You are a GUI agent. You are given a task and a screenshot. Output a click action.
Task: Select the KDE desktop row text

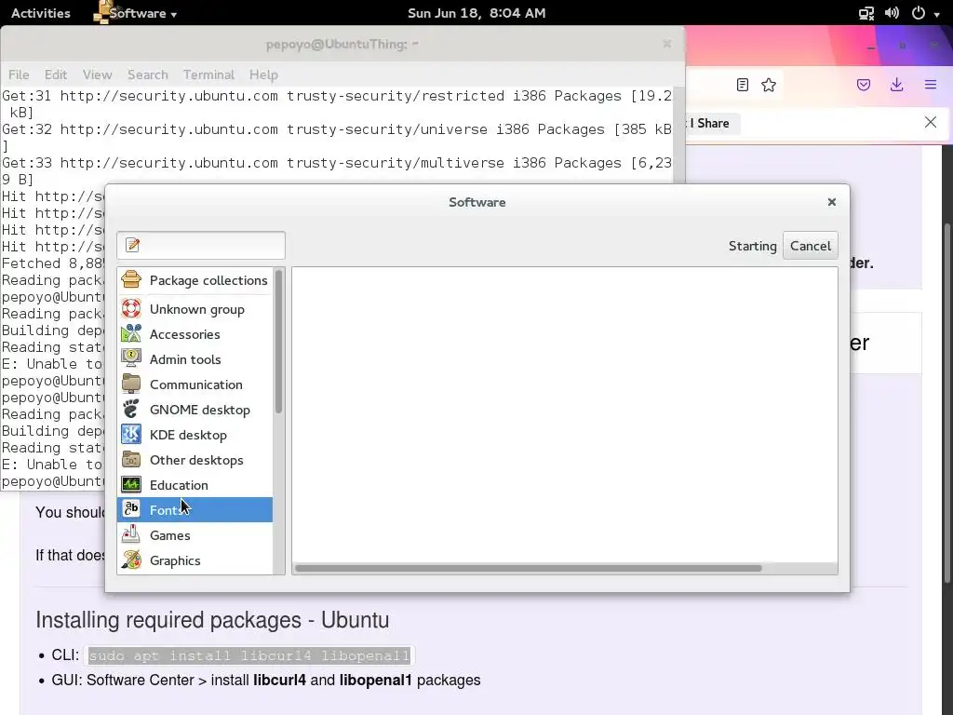coord(188,435)
